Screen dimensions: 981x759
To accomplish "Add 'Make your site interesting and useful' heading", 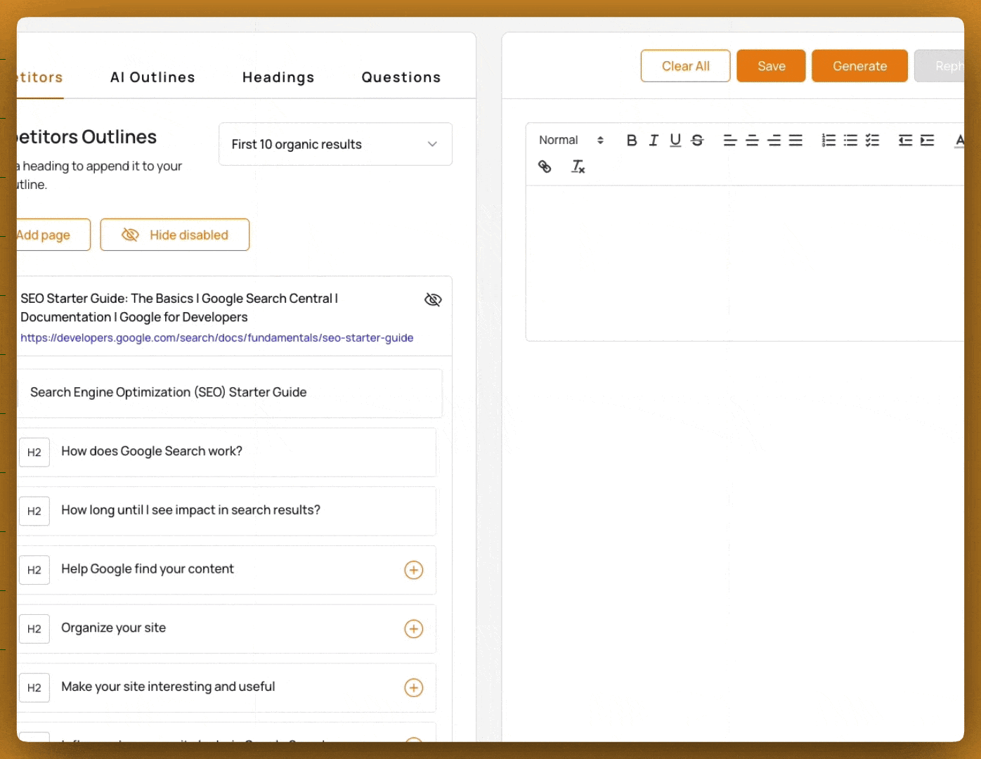I will [414, 688].
